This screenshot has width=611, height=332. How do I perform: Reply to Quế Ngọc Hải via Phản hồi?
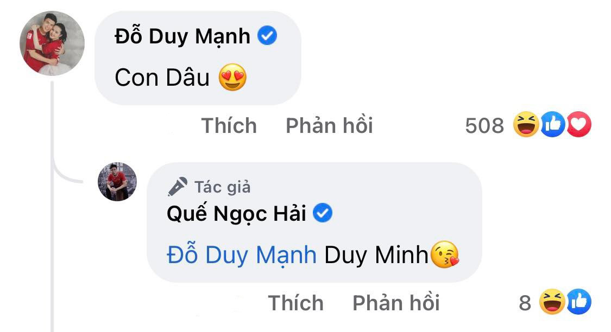396,303
